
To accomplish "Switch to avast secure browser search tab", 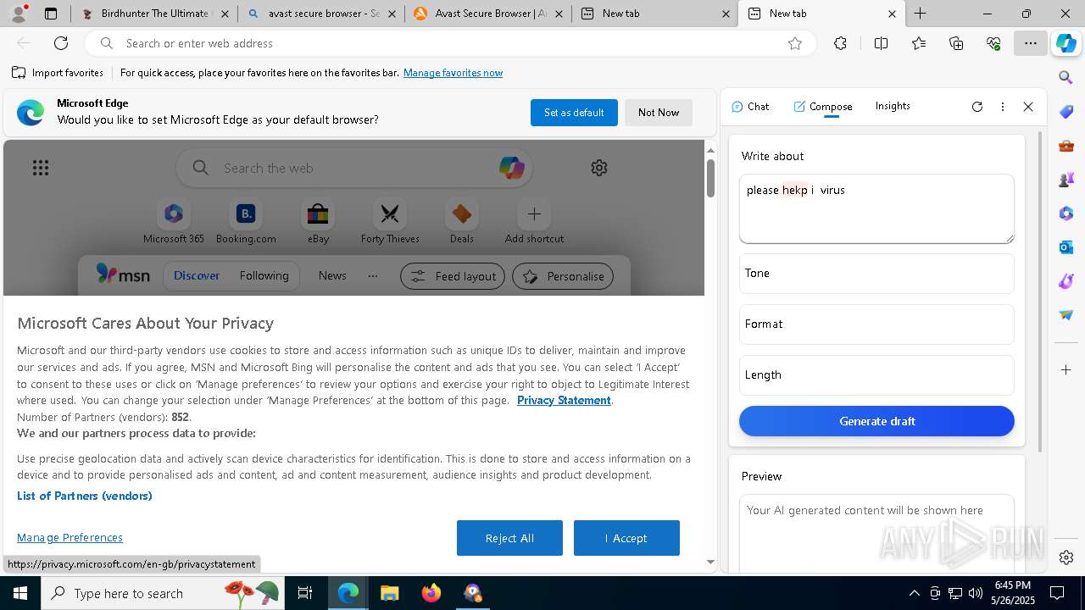I will (x=322, y=14).
